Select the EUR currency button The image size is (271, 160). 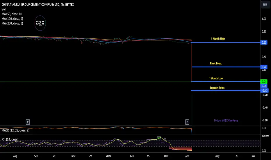click(x=265, y=5)
